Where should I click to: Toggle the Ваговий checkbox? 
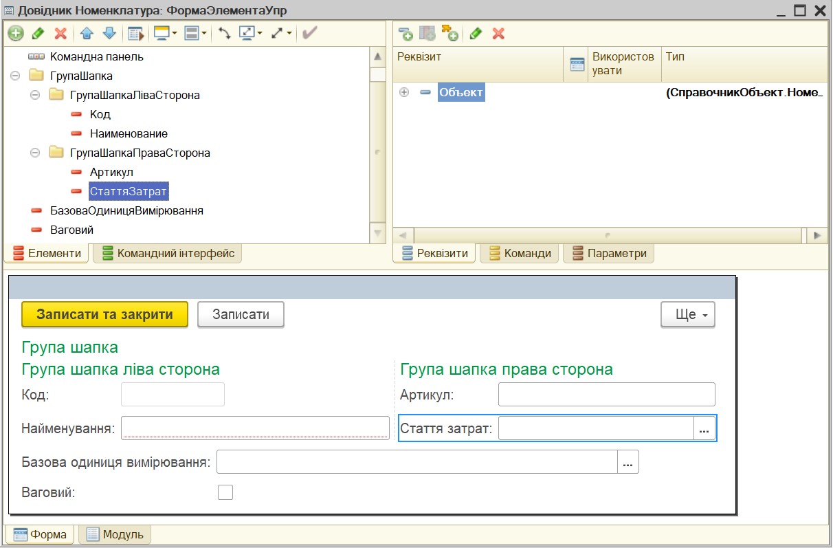(225, 492)
